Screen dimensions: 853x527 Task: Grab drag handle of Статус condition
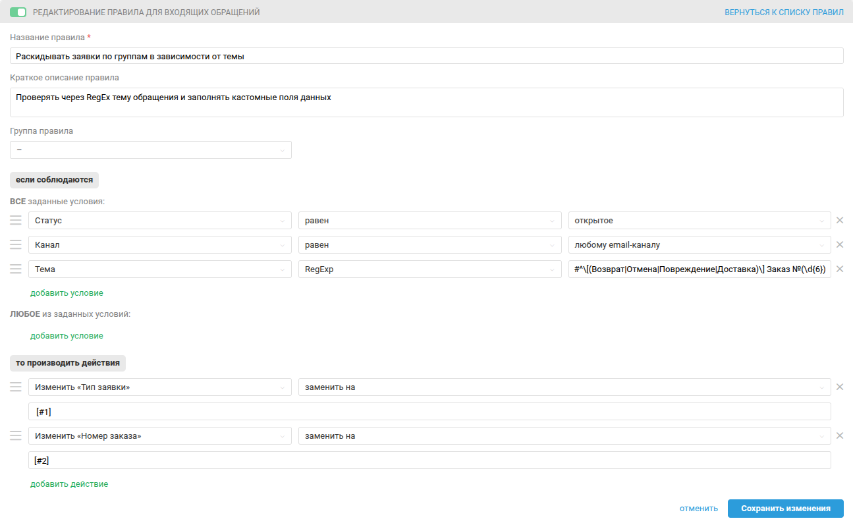coord(16,221)
